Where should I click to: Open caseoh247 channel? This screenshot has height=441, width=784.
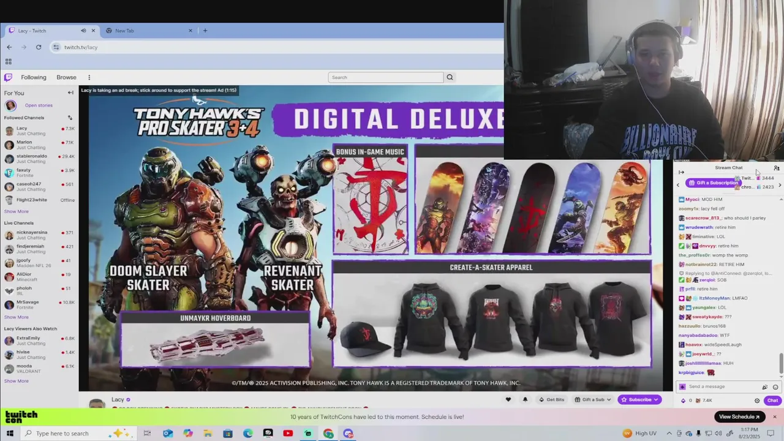coord(39,186)
